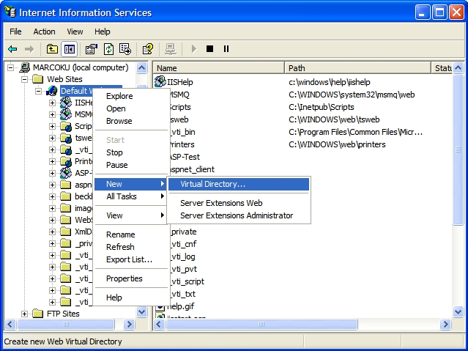Expand the Scripts tree node

(x=52, y=126)
